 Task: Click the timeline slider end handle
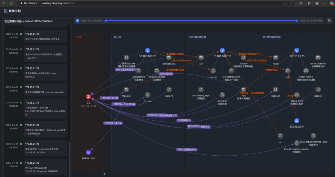pyautogui.click(x=297, y=21)
